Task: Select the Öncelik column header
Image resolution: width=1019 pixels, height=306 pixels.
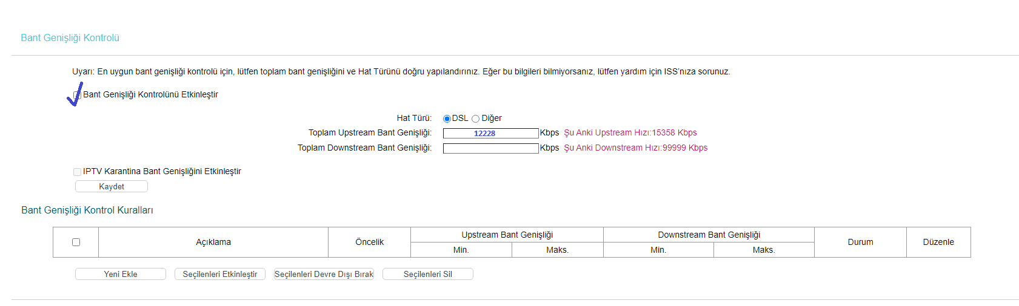Action: point(369,242)
